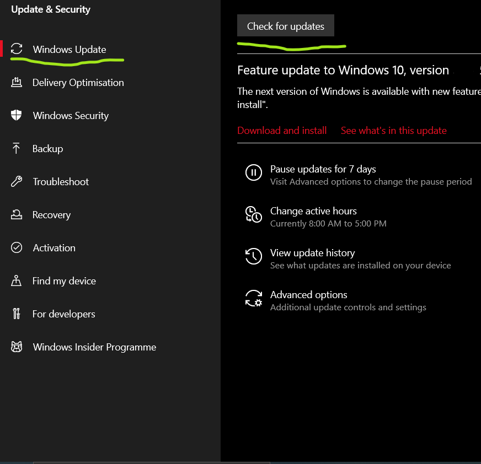Click the Windows Insider Programme cat icon
Viewport: 481px width, 464px height.
[17, 347]
